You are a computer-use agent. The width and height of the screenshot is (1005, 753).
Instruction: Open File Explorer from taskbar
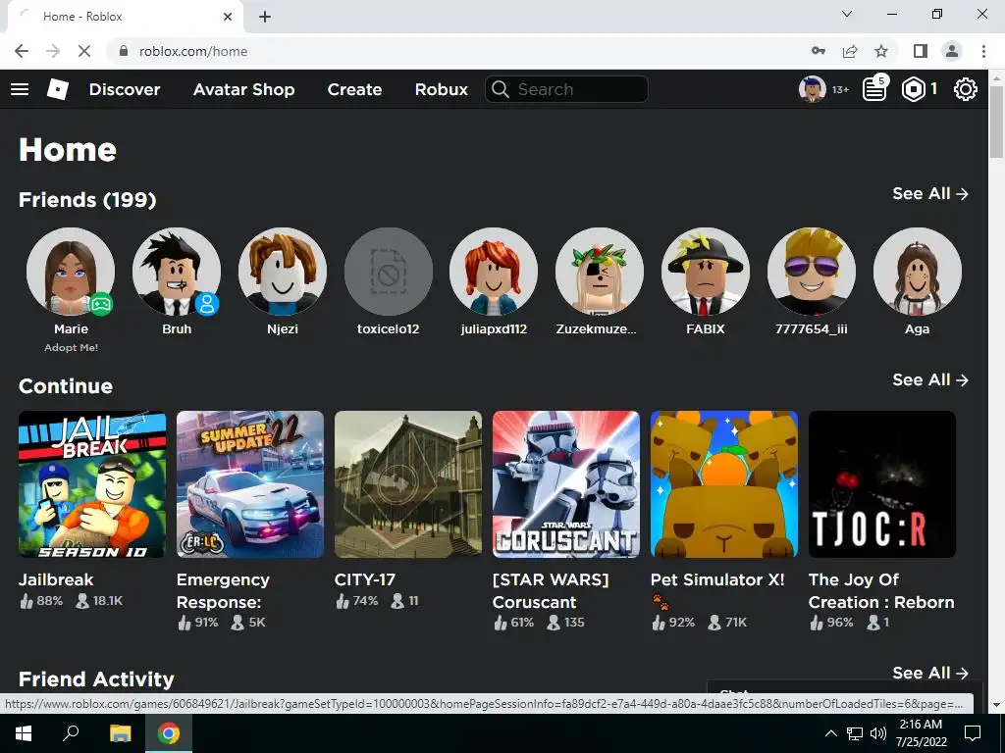coord(120,733)
